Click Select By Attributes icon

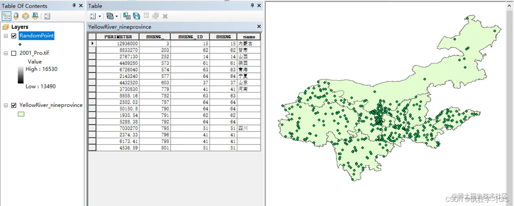(127, 16)
